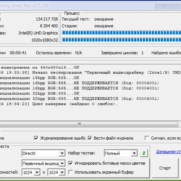Click the '1920x1080x32' video mode value
The width and height of the screenshot is (181, 181).
click(45, 40)
